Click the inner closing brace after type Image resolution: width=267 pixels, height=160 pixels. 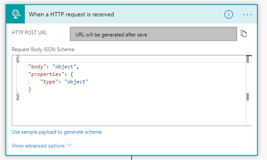[29, 89]
